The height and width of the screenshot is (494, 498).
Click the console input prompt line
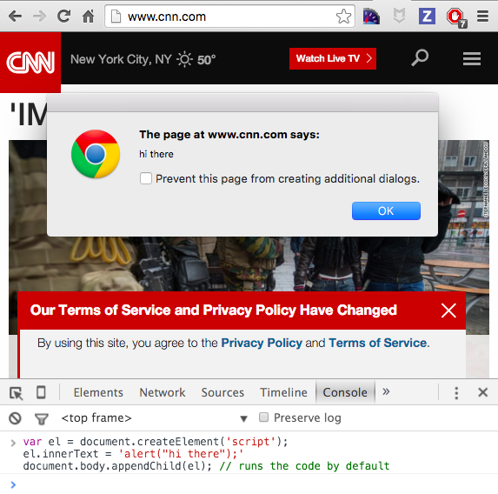[249, 484]
